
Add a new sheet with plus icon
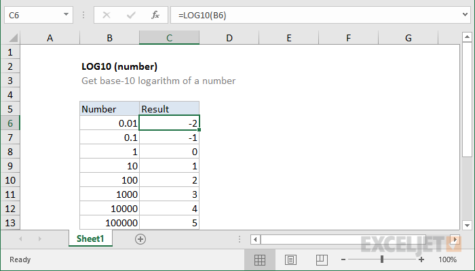click(140, 239)
